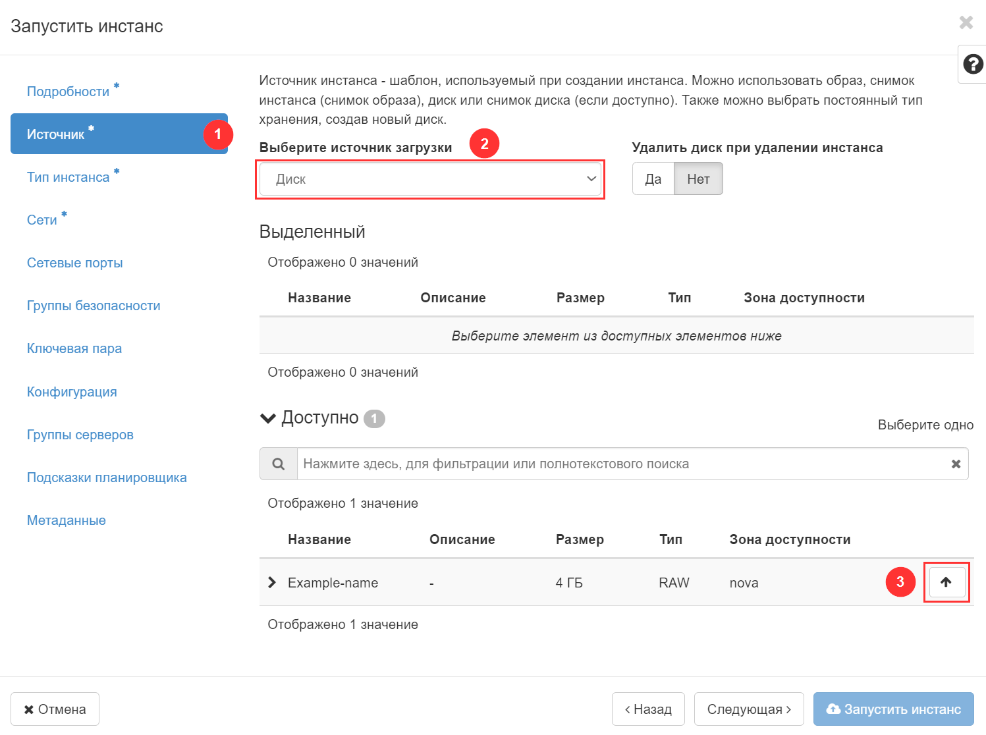Select Да for delete disk option
Viewport: 986px width, 735px height.
(x=653, y=179)
